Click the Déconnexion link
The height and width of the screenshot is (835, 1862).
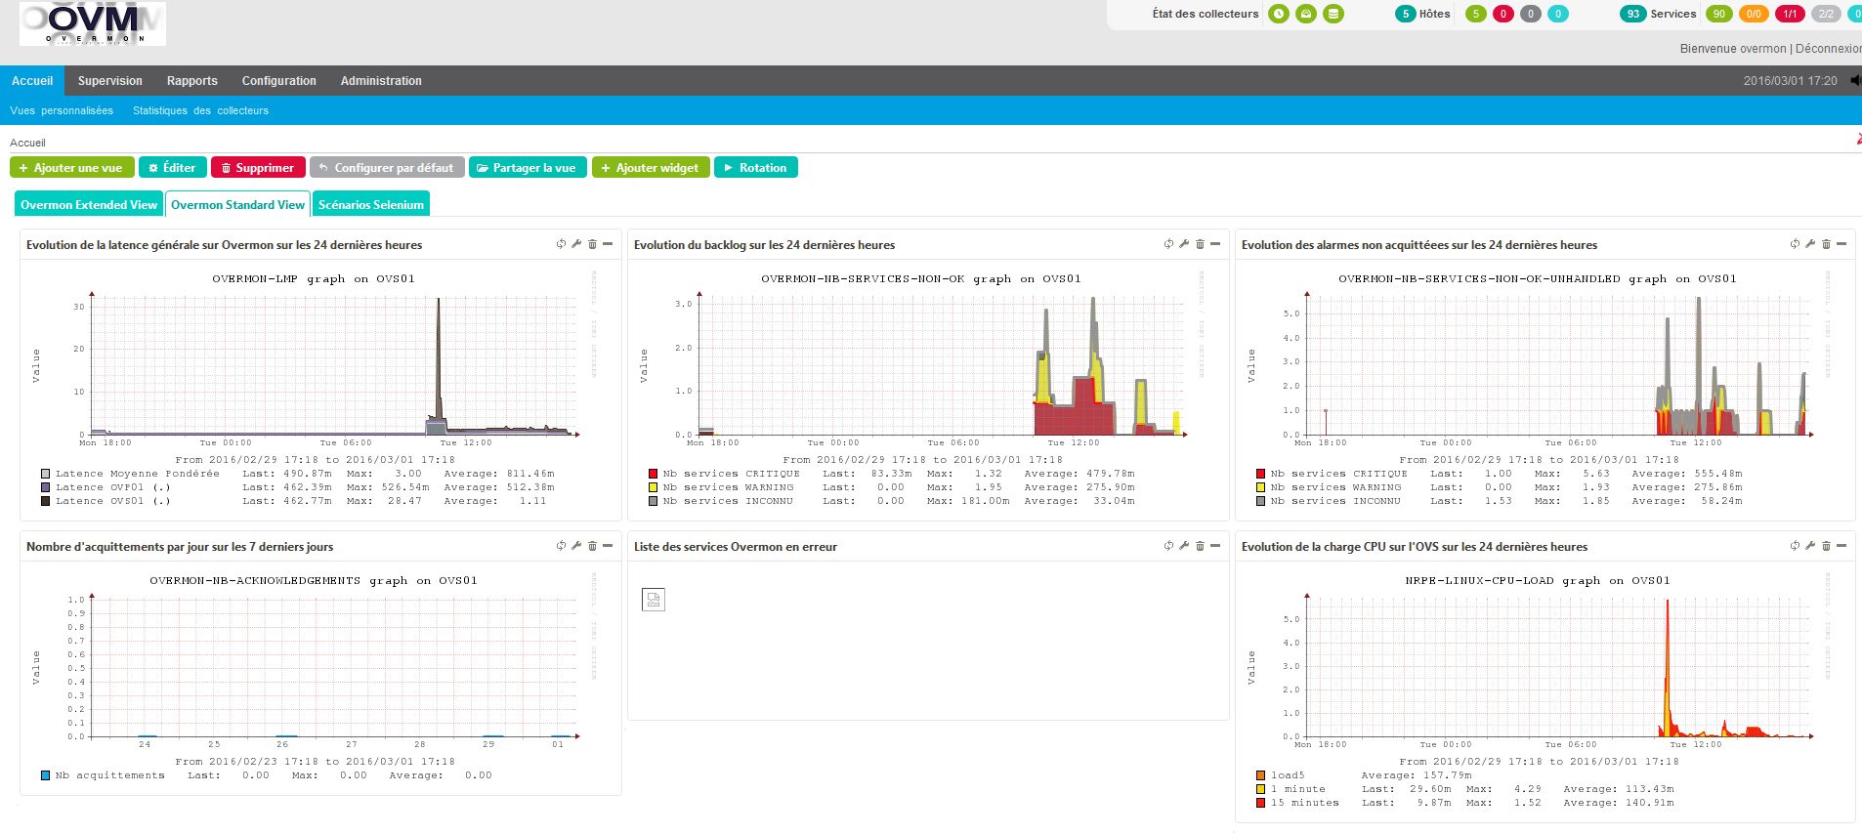pos(1828,48)
